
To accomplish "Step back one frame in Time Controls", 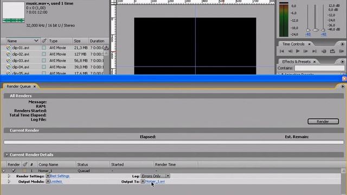I will coord(290,51).
